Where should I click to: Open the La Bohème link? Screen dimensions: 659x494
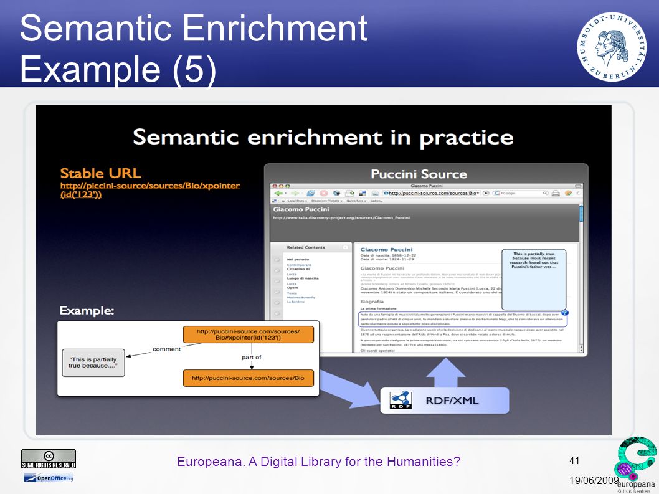click(x=295, y=302)
